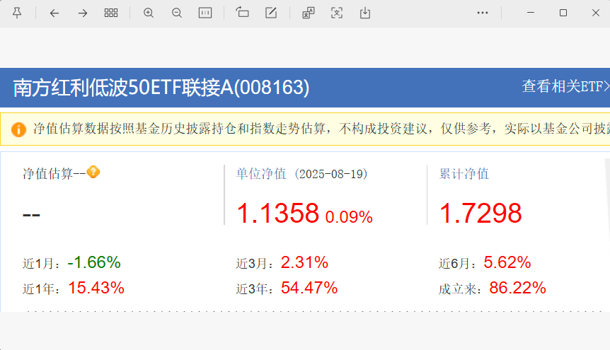610x350 pixels.
Task: Maximize the viewer window
Action: 563,13
